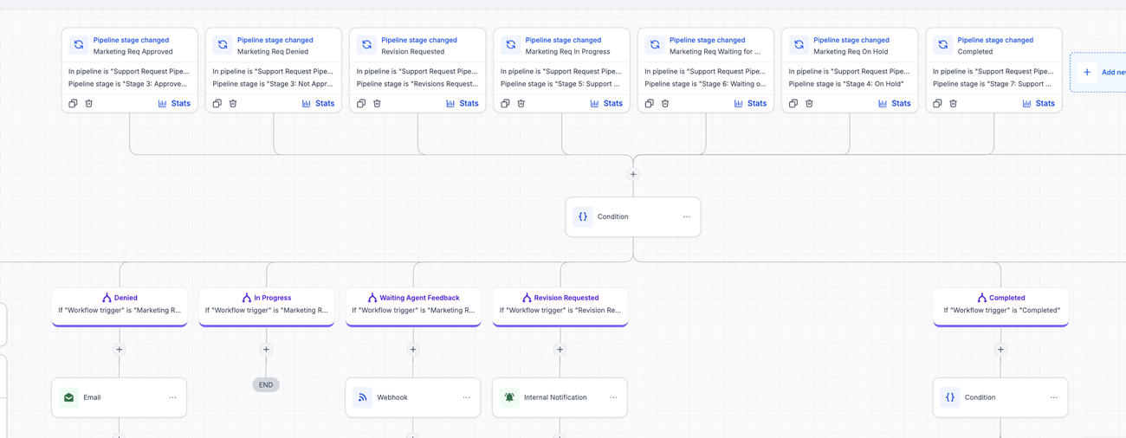Click 'Marketing Req Approved' trigger title
1126x438 pixels.
tap(133, 52)
